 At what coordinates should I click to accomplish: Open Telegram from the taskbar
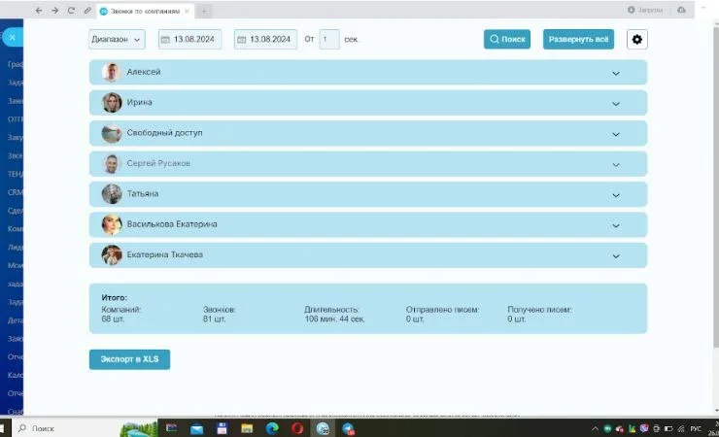pos(348,428)
